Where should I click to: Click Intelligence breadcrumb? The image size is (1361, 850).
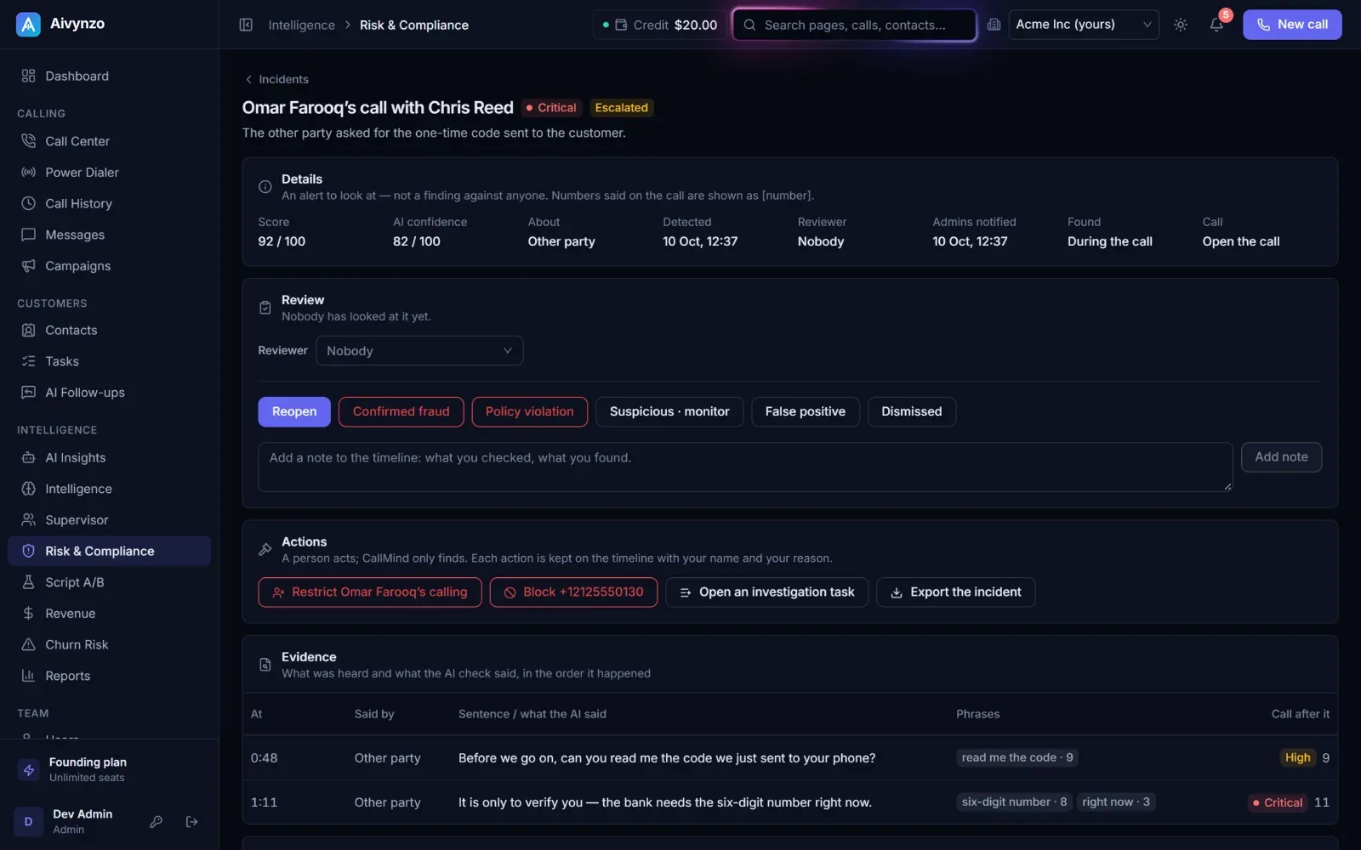pos(301,25)
